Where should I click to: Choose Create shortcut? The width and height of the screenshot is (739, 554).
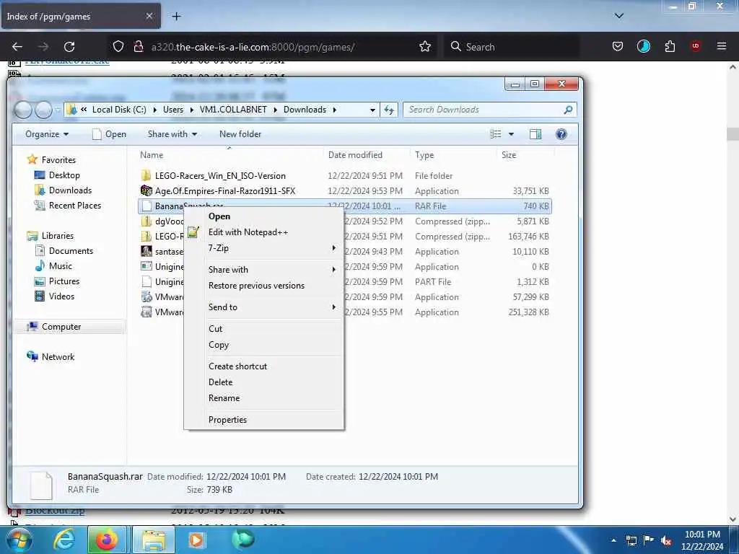[237, 366]
